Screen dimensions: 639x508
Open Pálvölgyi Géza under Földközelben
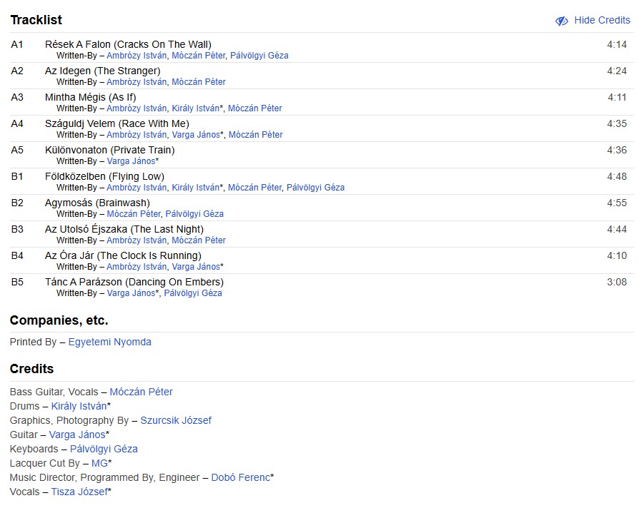pyautogui.click(x=315, y=188)
